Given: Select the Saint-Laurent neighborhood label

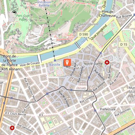Looking at the screenshot, I should pos(89,24).
